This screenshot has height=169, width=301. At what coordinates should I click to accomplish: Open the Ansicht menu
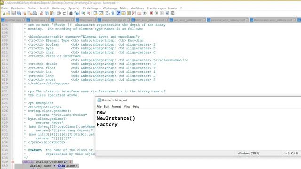(x=45, y=8)
